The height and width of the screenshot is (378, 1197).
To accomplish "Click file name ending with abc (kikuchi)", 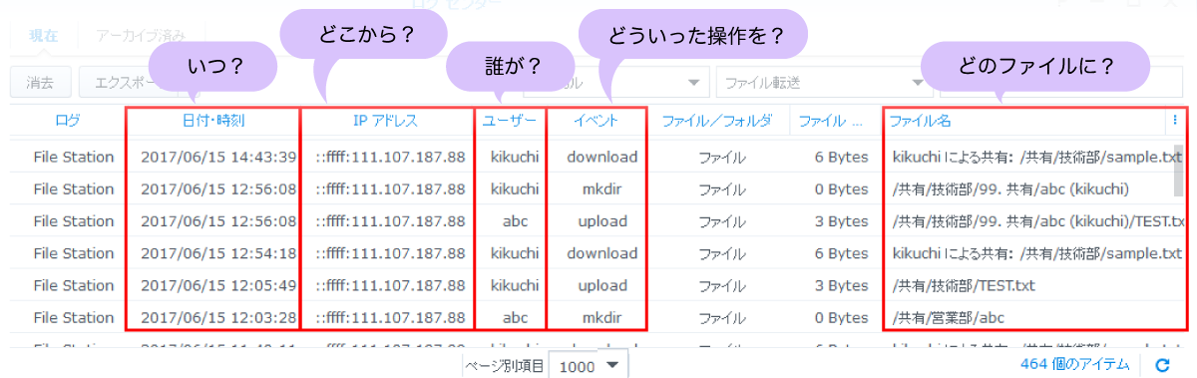I will pyautogui.click(x=1010, y=189).
